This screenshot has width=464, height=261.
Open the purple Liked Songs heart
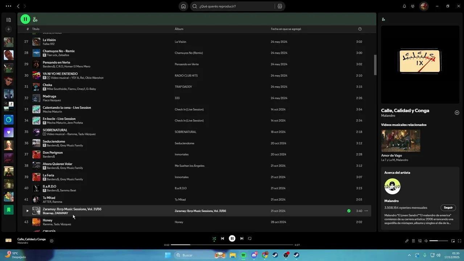tap(9, 132)
